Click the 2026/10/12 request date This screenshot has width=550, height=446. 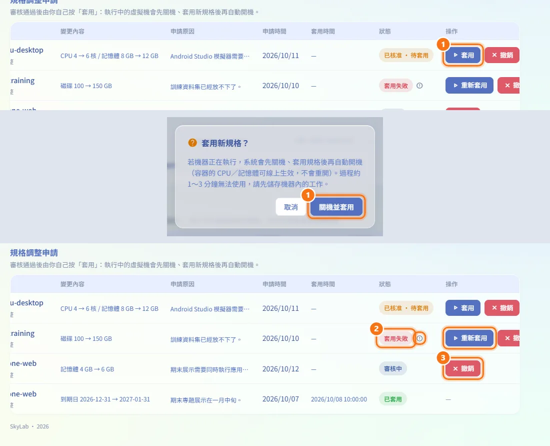280,369
